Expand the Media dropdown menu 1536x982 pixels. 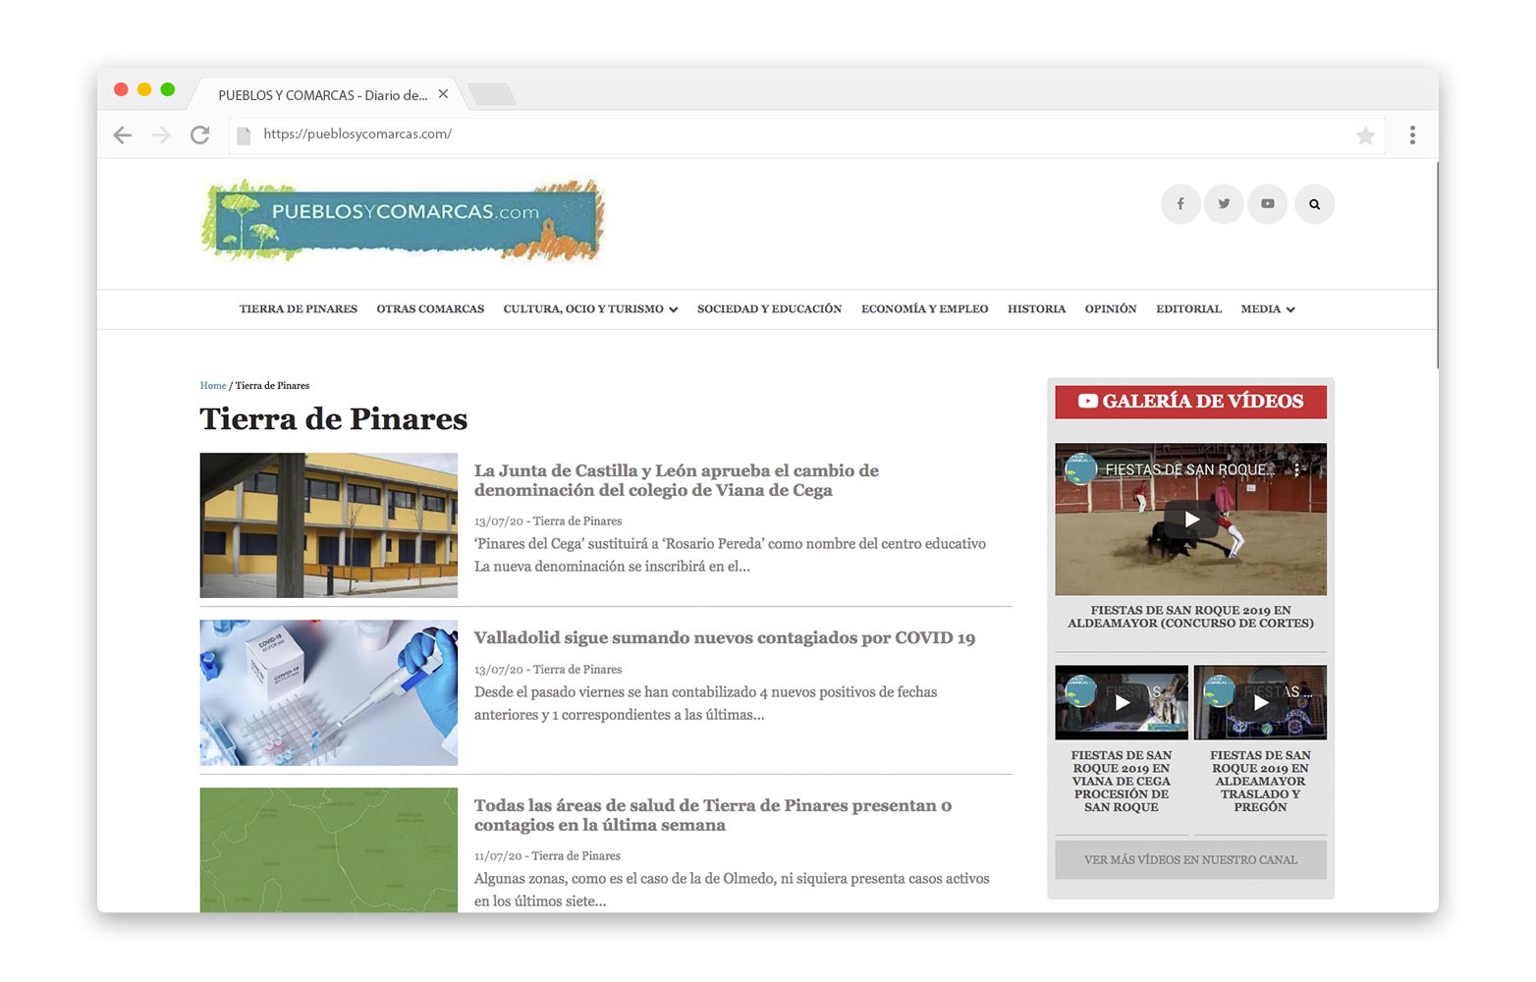(1267, 308)
